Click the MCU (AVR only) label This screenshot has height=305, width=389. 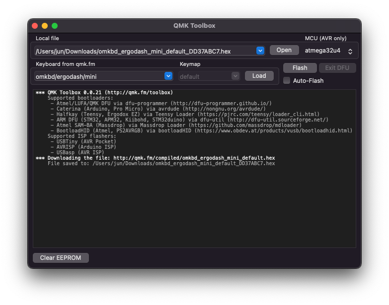point(325,38)
